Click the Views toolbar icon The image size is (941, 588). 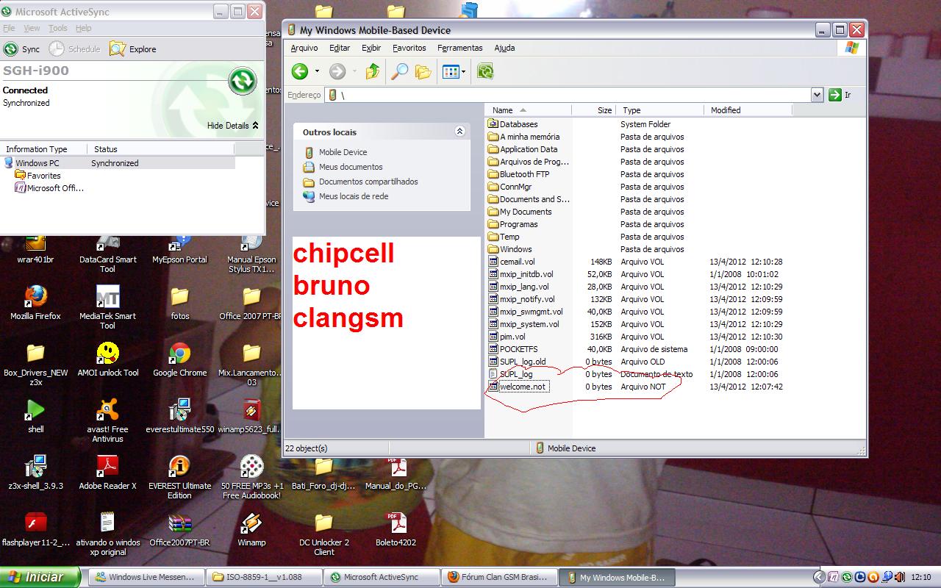pos(451,71)
